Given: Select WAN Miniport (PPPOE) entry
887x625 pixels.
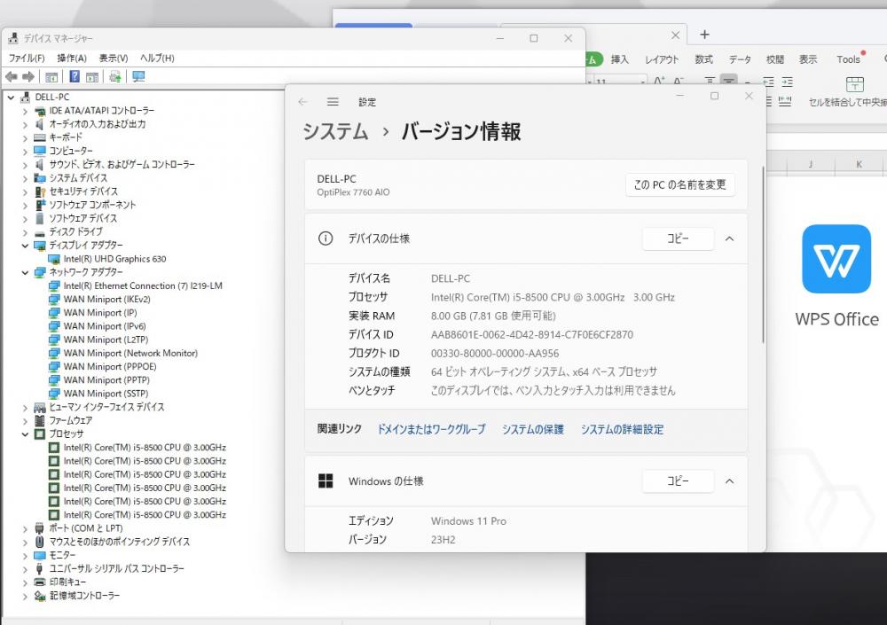Looking at the screenshot, I should click(x=110, y=367).
